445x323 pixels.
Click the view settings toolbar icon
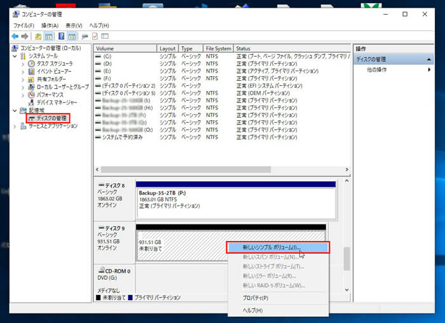point(105,36)
